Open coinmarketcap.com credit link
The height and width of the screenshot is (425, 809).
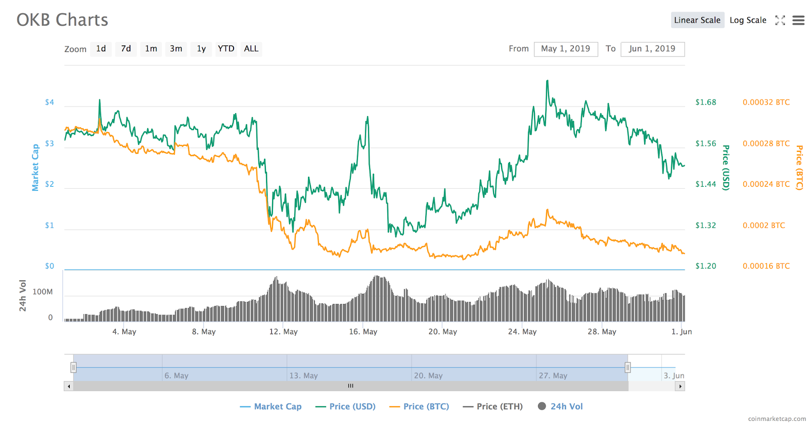point(777,419)
